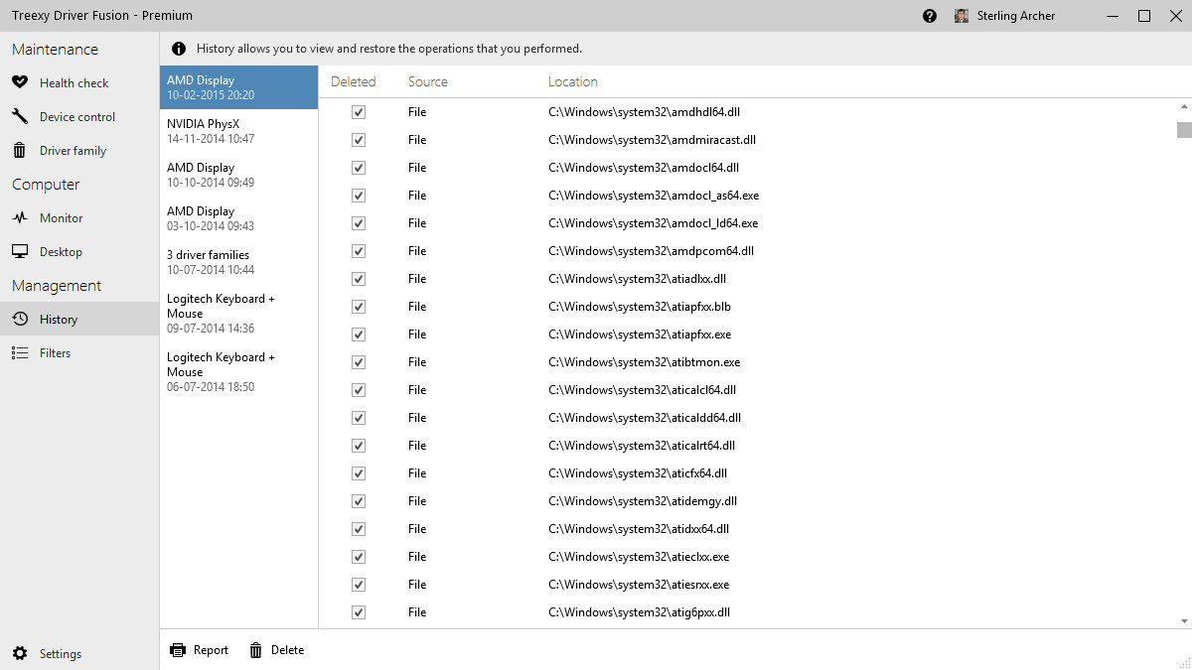
Task: Select the Device control wrench icon
Action: 20,116
